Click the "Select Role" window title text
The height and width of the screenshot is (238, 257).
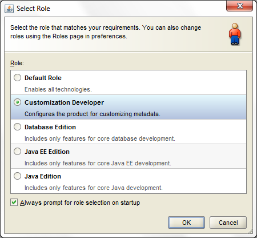pyautogui.click(x=33, y=9)
